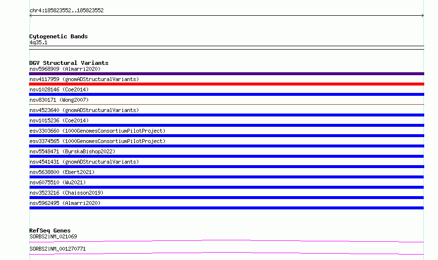
Task: Open variant nsv1028146 (Coe2014) label
Action: point(59,89)
